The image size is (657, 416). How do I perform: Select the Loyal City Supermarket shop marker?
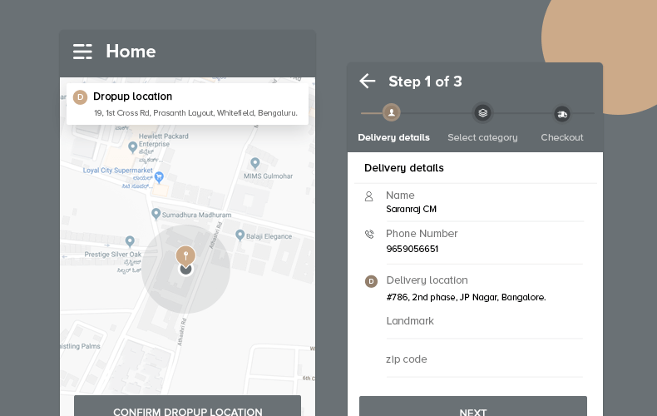pyautogui.click(x=159, y=177)
